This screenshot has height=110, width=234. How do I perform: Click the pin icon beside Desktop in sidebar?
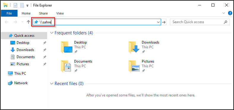44,43
